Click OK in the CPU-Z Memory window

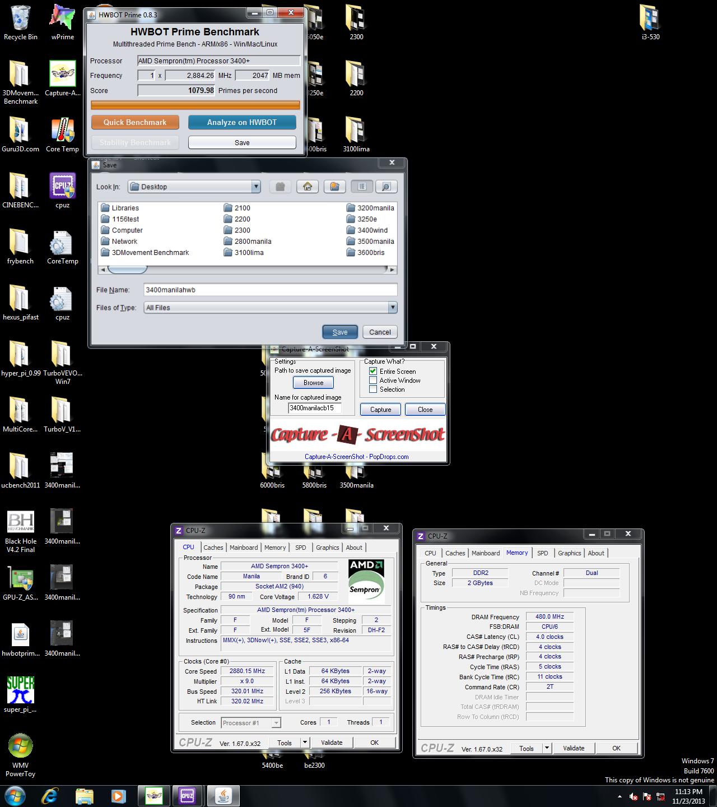(616, 748)
